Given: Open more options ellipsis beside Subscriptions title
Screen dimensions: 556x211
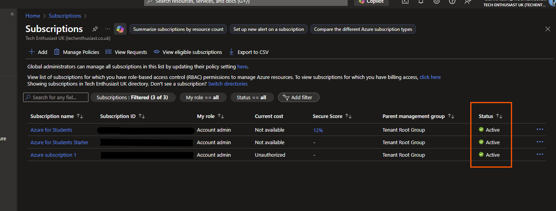Looking at the screenshot, I should (108, 29).
